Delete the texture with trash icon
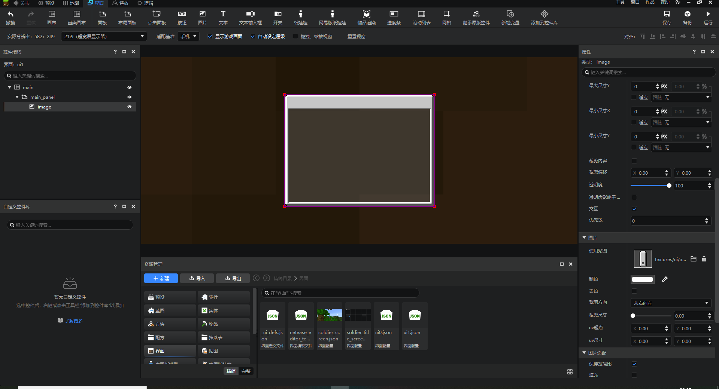 pos(704,259)
